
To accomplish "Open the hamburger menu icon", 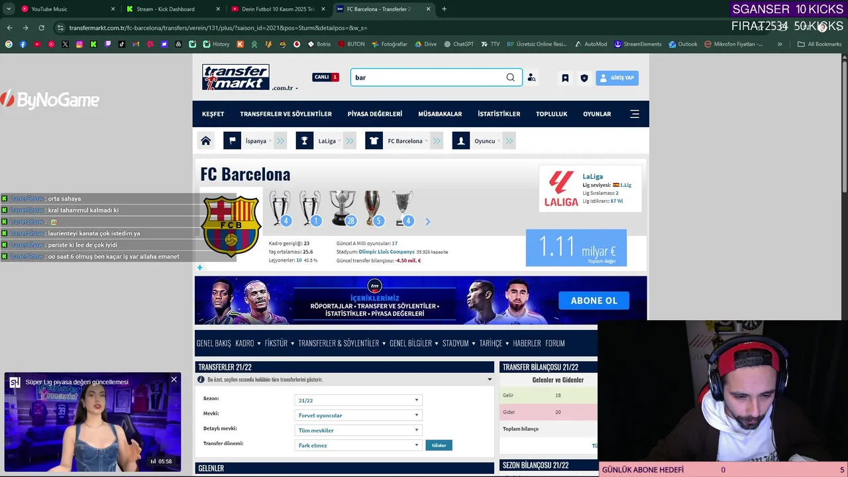I will click(x=635, y=114).
